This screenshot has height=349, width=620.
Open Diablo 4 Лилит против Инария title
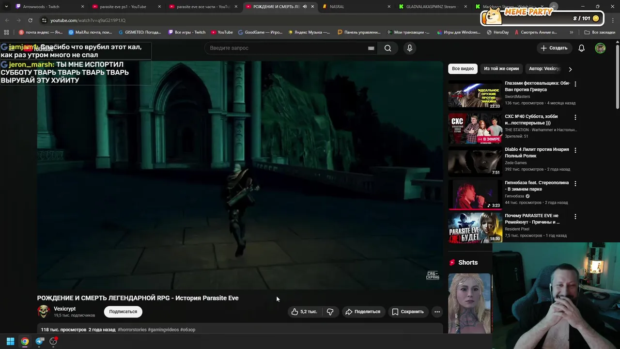[537, 152]
